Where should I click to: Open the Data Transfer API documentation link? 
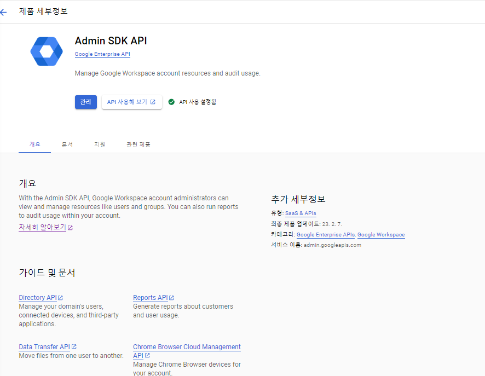pos(44,347)
